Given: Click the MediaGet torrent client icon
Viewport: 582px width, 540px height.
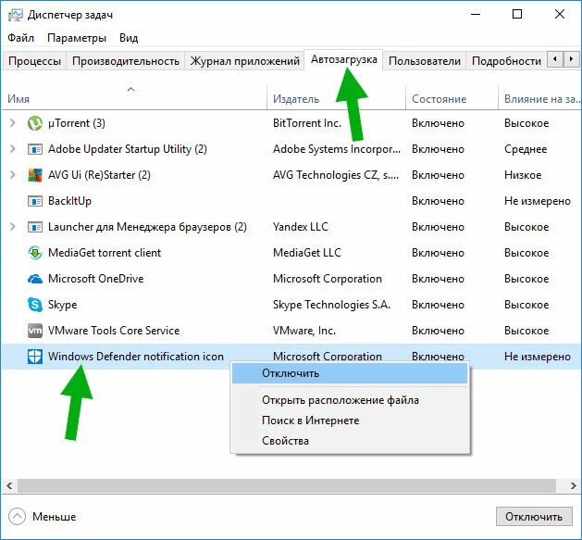Looking at the screenshot, I should [35, 253].
